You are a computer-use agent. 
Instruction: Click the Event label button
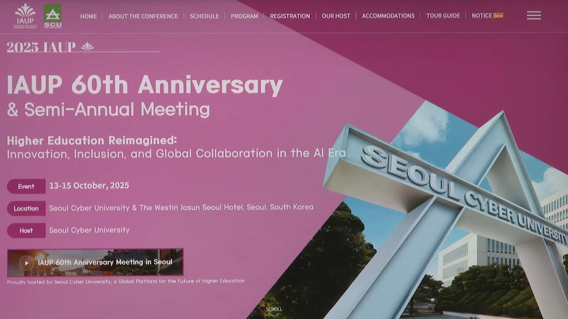click(26, 186)
